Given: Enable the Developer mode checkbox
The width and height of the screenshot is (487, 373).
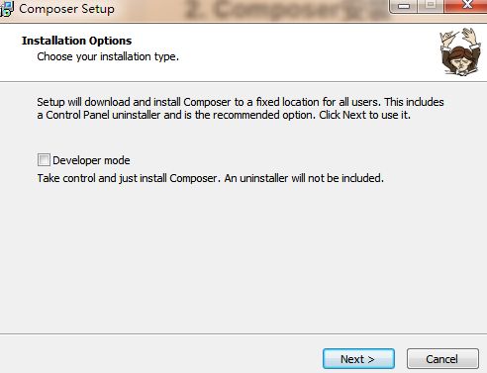Looking at the screenshot, I should [x=44, y=160].
